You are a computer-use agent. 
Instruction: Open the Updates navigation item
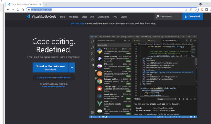coord(74,17)
